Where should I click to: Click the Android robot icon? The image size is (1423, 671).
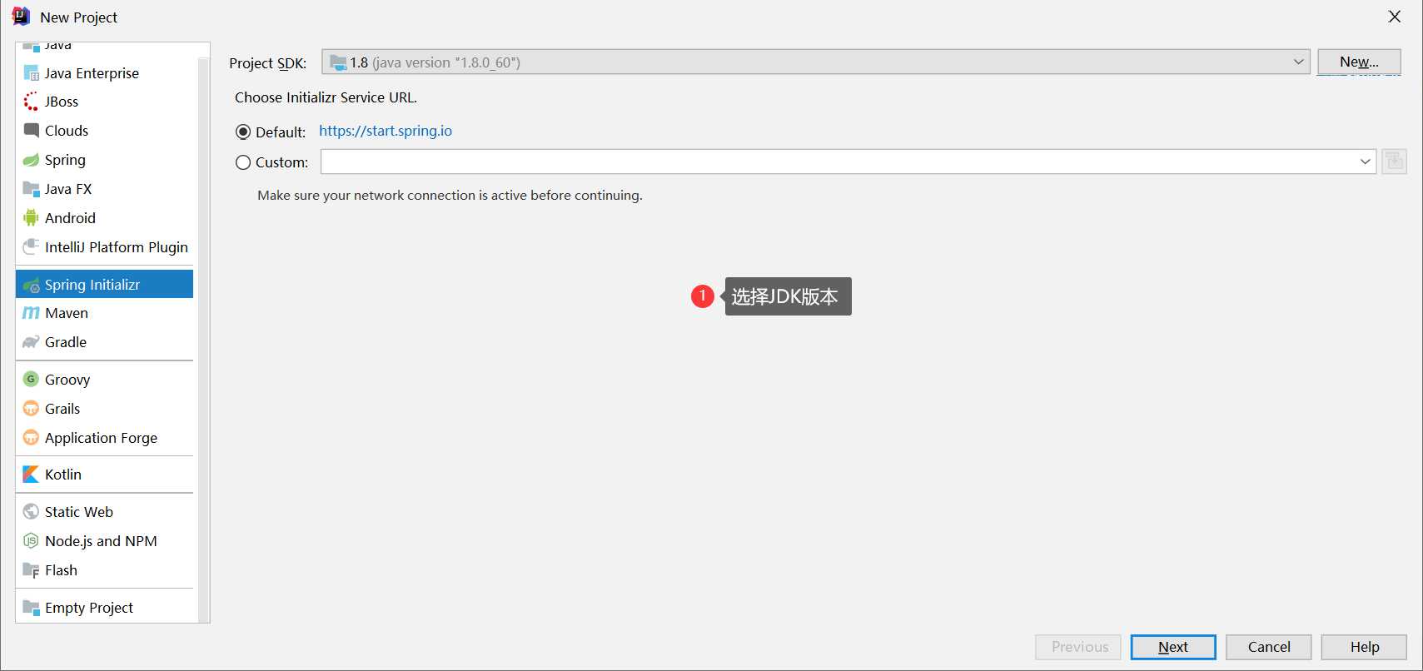pyautogui.click(x=31, y=217)
